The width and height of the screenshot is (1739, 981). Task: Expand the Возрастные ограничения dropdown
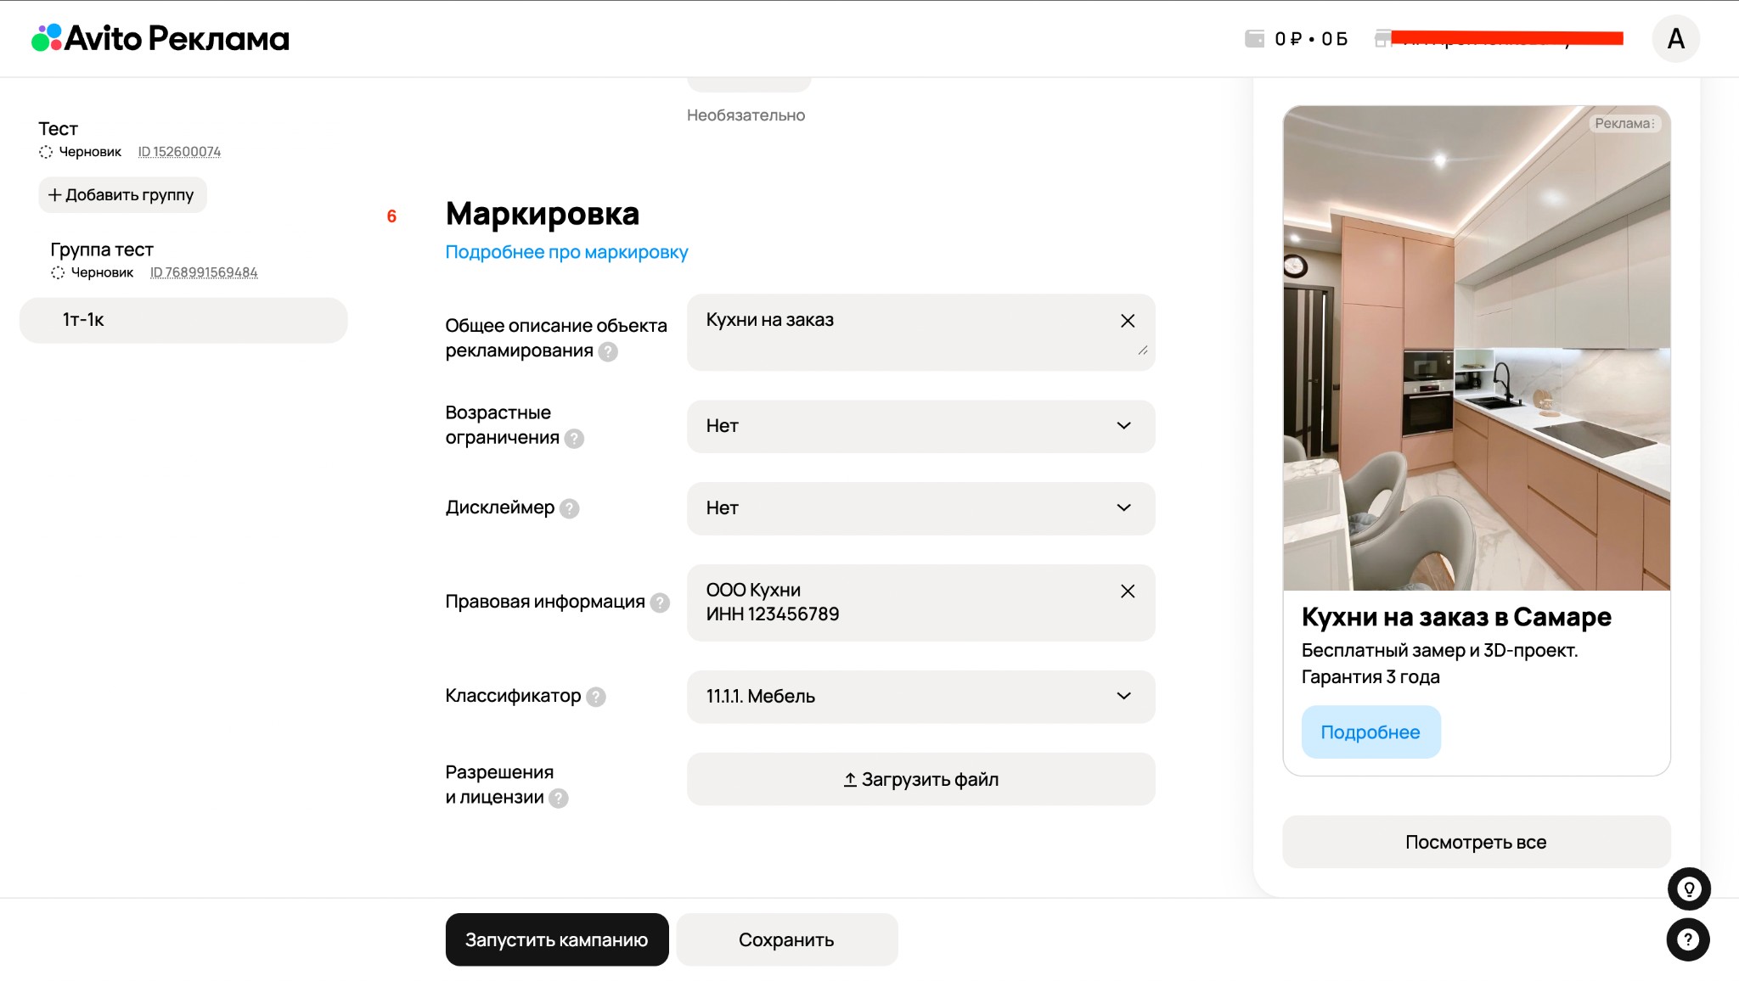click(x=920, y=426)
